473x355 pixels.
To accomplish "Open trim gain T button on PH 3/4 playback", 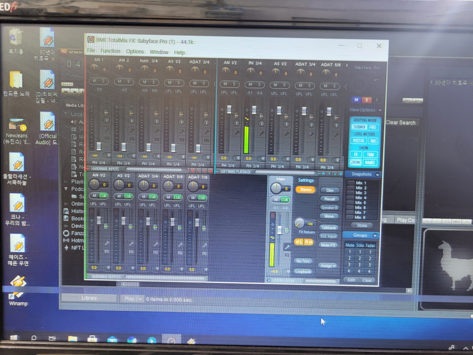I will pos(262,124).
